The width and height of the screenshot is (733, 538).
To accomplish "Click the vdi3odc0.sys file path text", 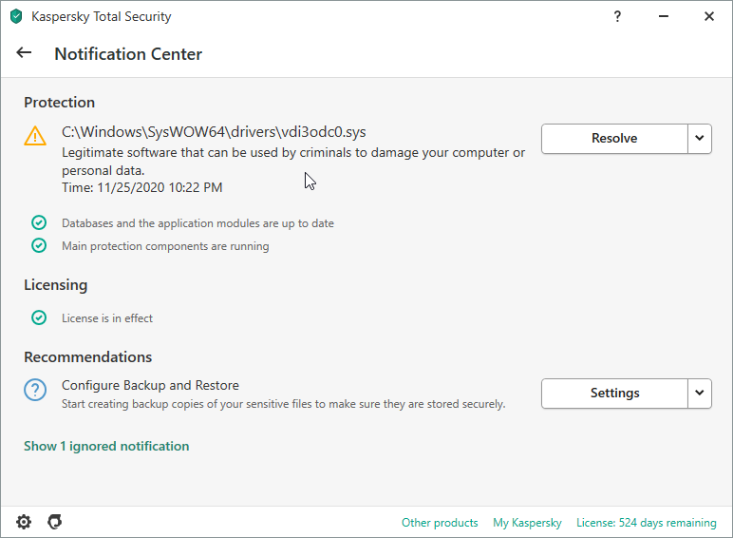I will pyautogui.click(x=214, y=132).
